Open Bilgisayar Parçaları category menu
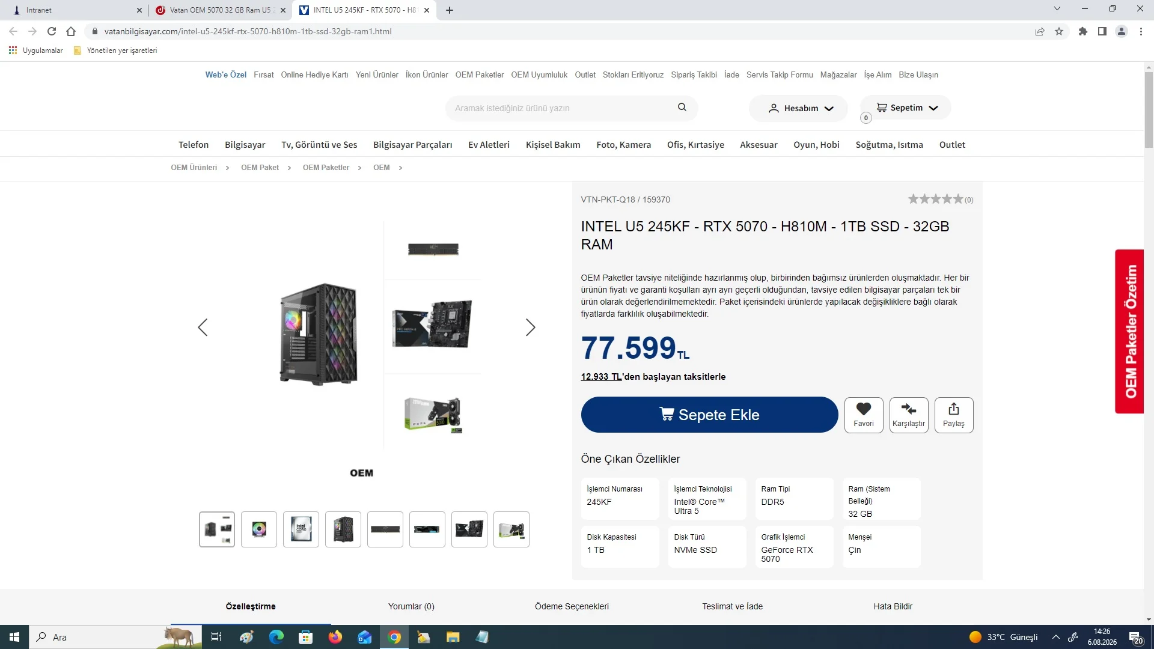The width and height of the screenshot is (1154, 649). pos(412,145)
